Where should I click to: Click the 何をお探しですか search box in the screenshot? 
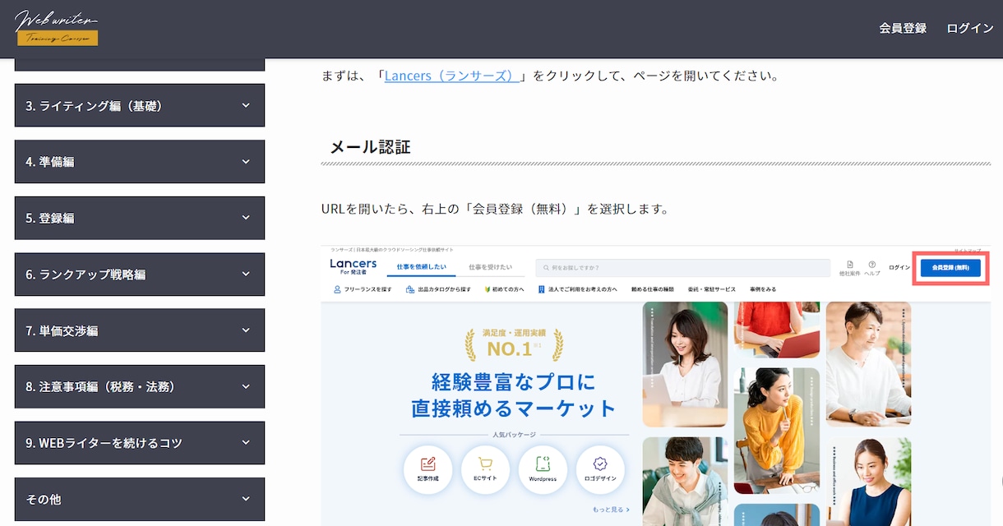tap(682, 268)
